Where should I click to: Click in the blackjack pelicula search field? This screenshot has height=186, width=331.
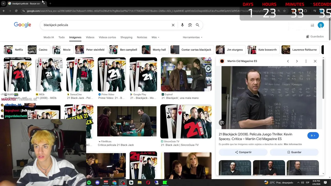106,25
